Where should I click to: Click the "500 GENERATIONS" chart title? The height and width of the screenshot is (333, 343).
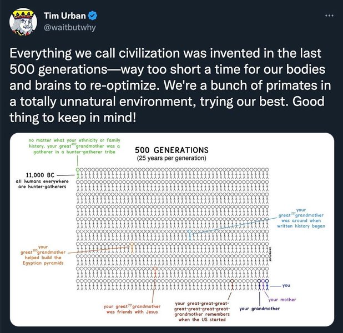click(x=171, y=150)
